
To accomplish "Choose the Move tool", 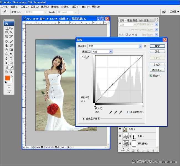I will [x=11, y=28].
